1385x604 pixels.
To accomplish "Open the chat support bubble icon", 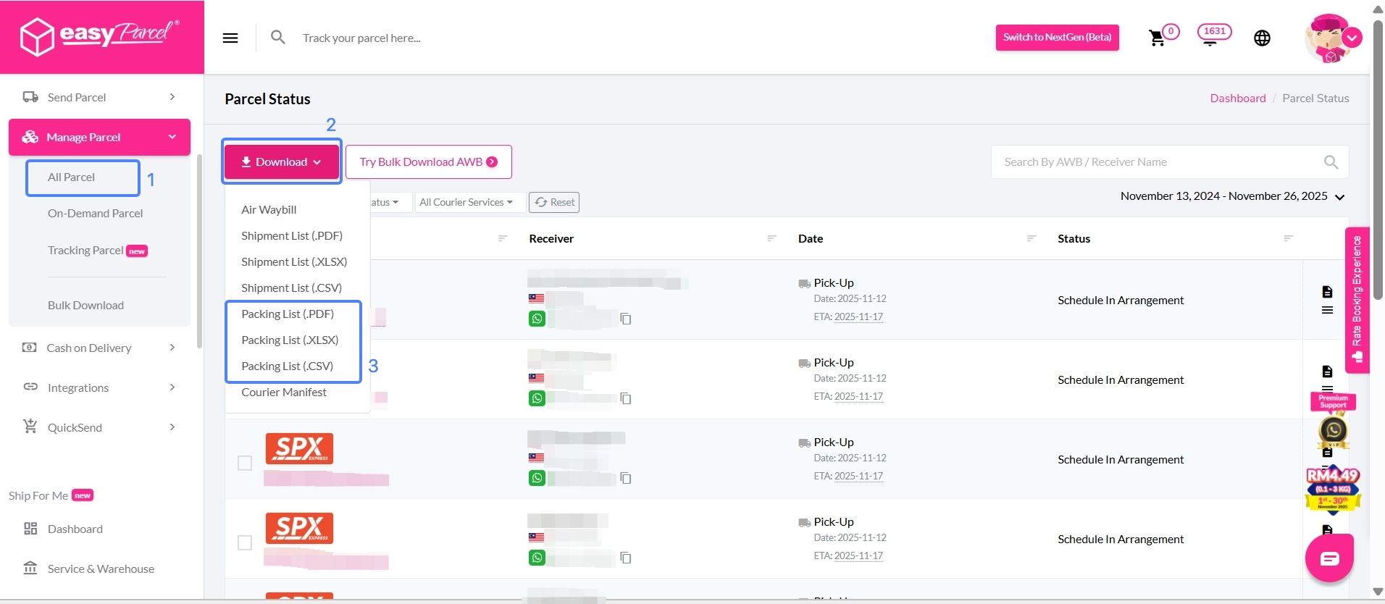I will pos(1329,558).
